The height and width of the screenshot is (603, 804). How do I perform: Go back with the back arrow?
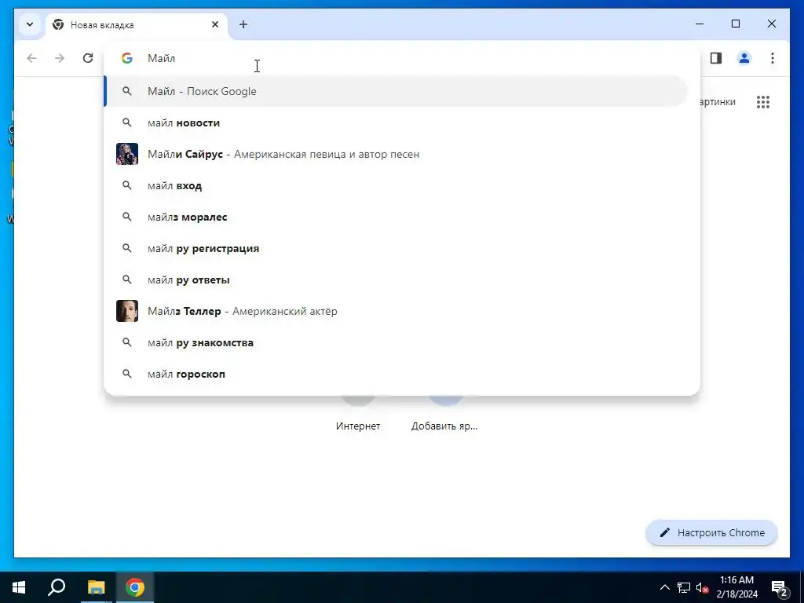coord(31,58)
